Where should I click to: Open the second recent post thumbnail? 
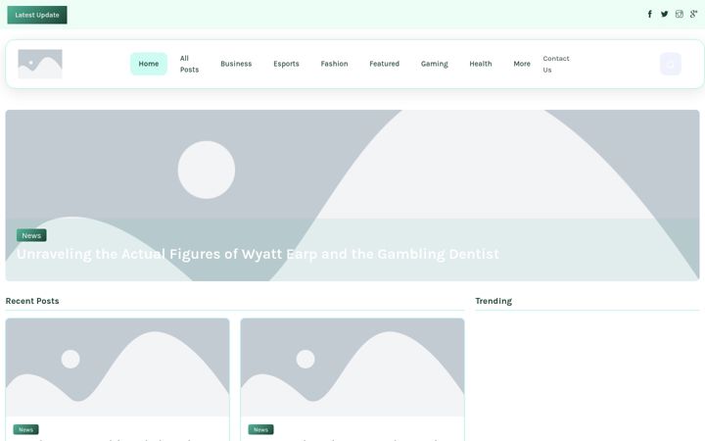pyautogui.click(x=352, y=367)
